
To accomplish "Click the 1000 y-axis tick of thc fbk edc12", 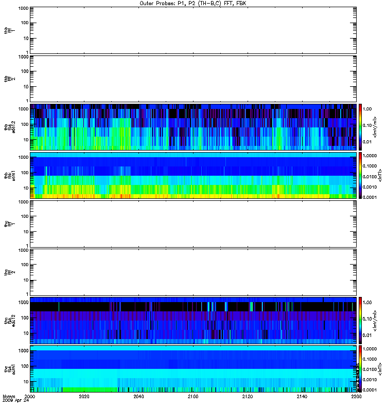I will click(x=23, y=302).
